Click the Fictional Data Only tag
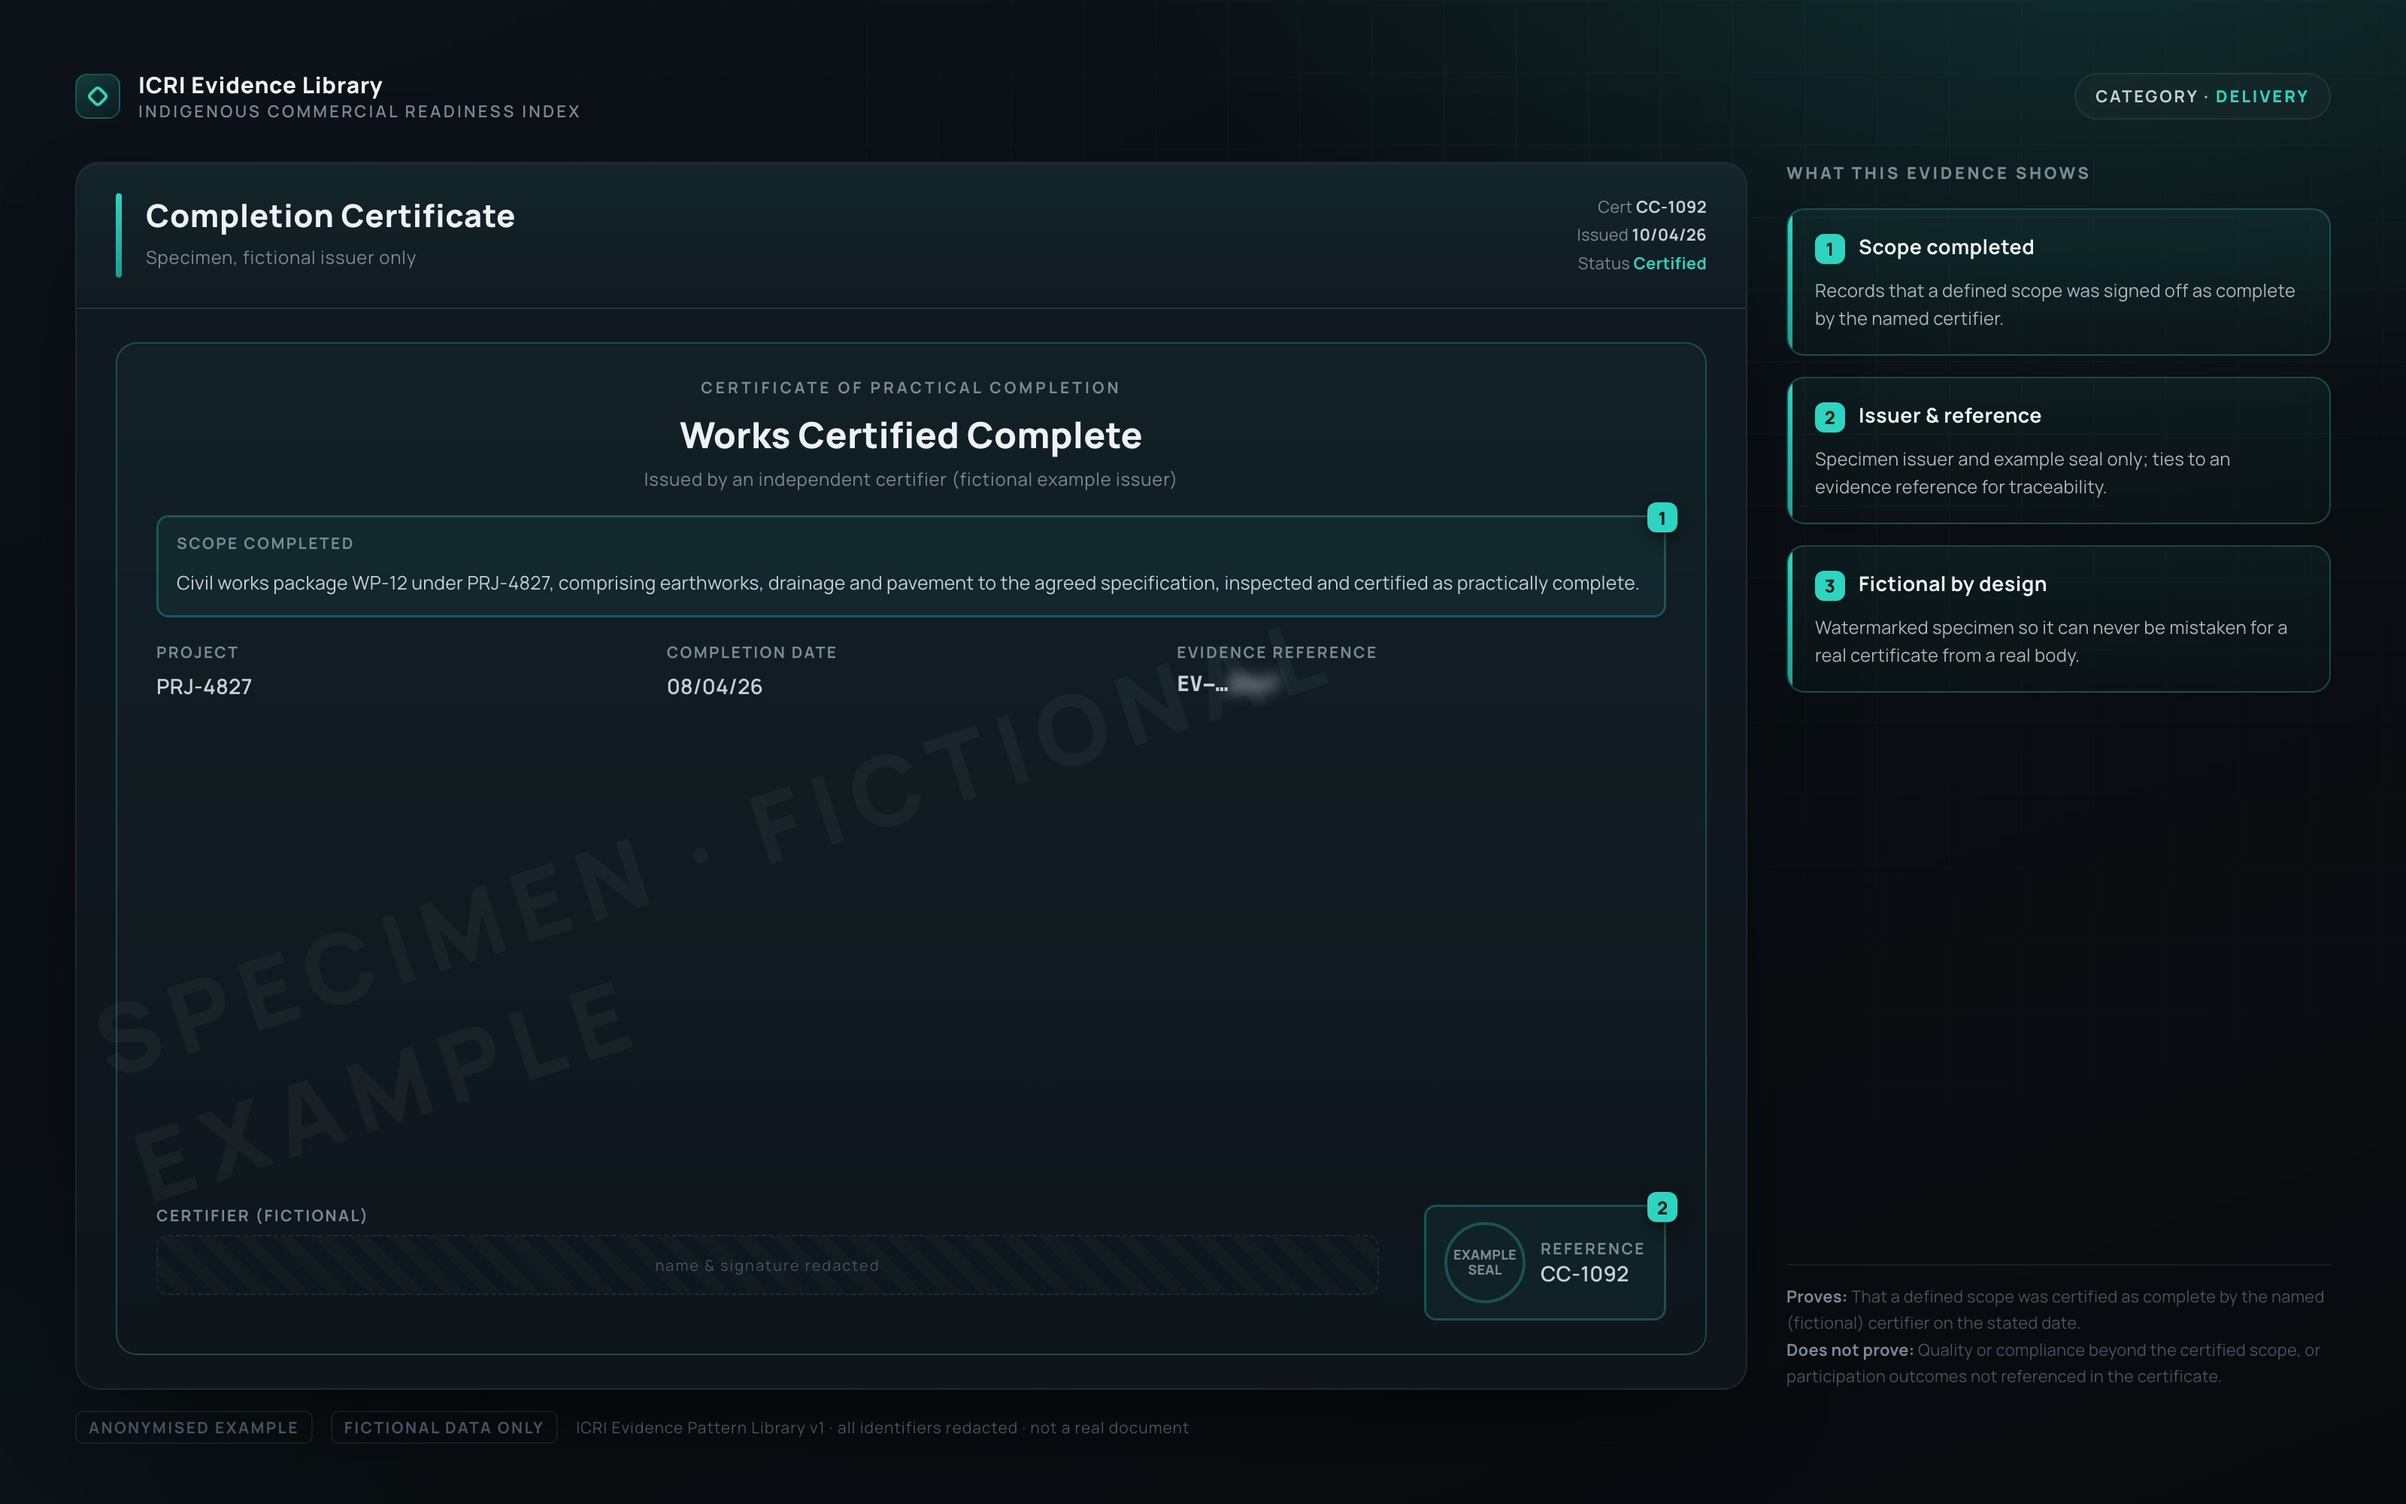The width and height of the screenshot is (2406, 1504). 444,1427
